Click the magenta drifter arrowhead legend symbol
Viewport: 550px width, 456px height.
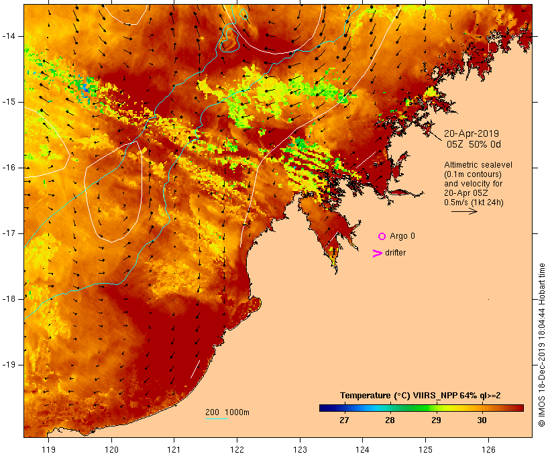point(377,253)
